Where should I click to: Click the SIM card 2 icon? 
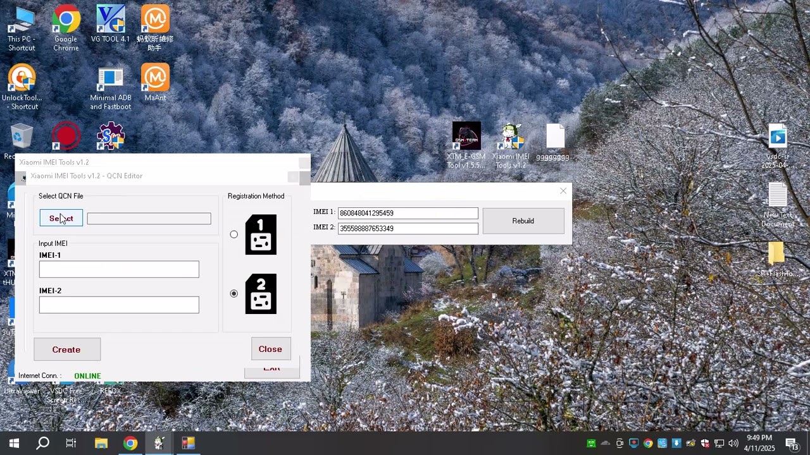(261, 294)
